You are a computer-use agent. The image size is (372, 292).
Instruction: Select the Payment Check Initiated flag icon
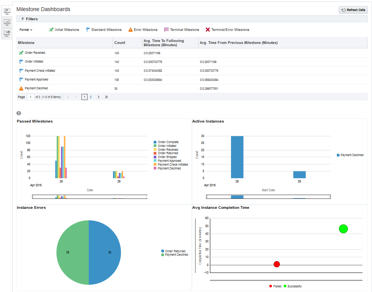point(21,71)
